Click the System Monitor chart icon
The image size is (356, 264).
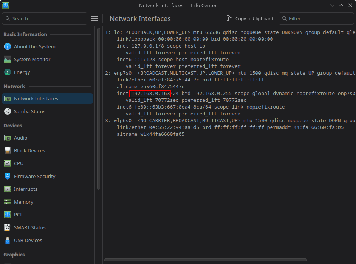[x=8, y=59]
